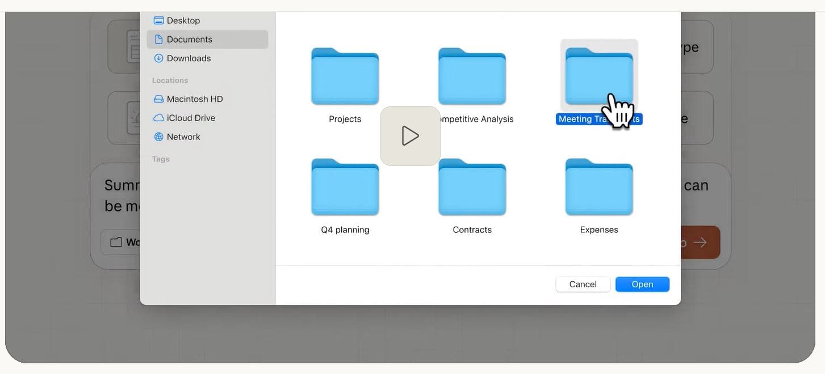Select the Contracts folder

pos(472,188)
